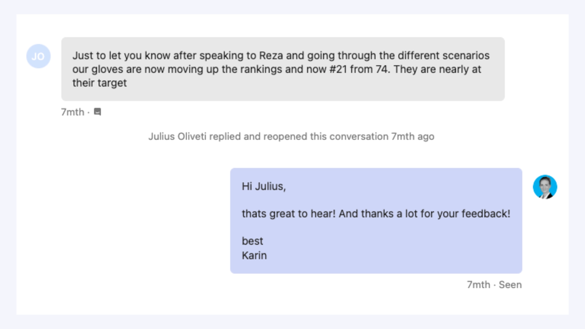Open Karin's circular profile photo
The width and height of the screenshot is (585, 329).
pyautogui.click(x=545, y=187)
